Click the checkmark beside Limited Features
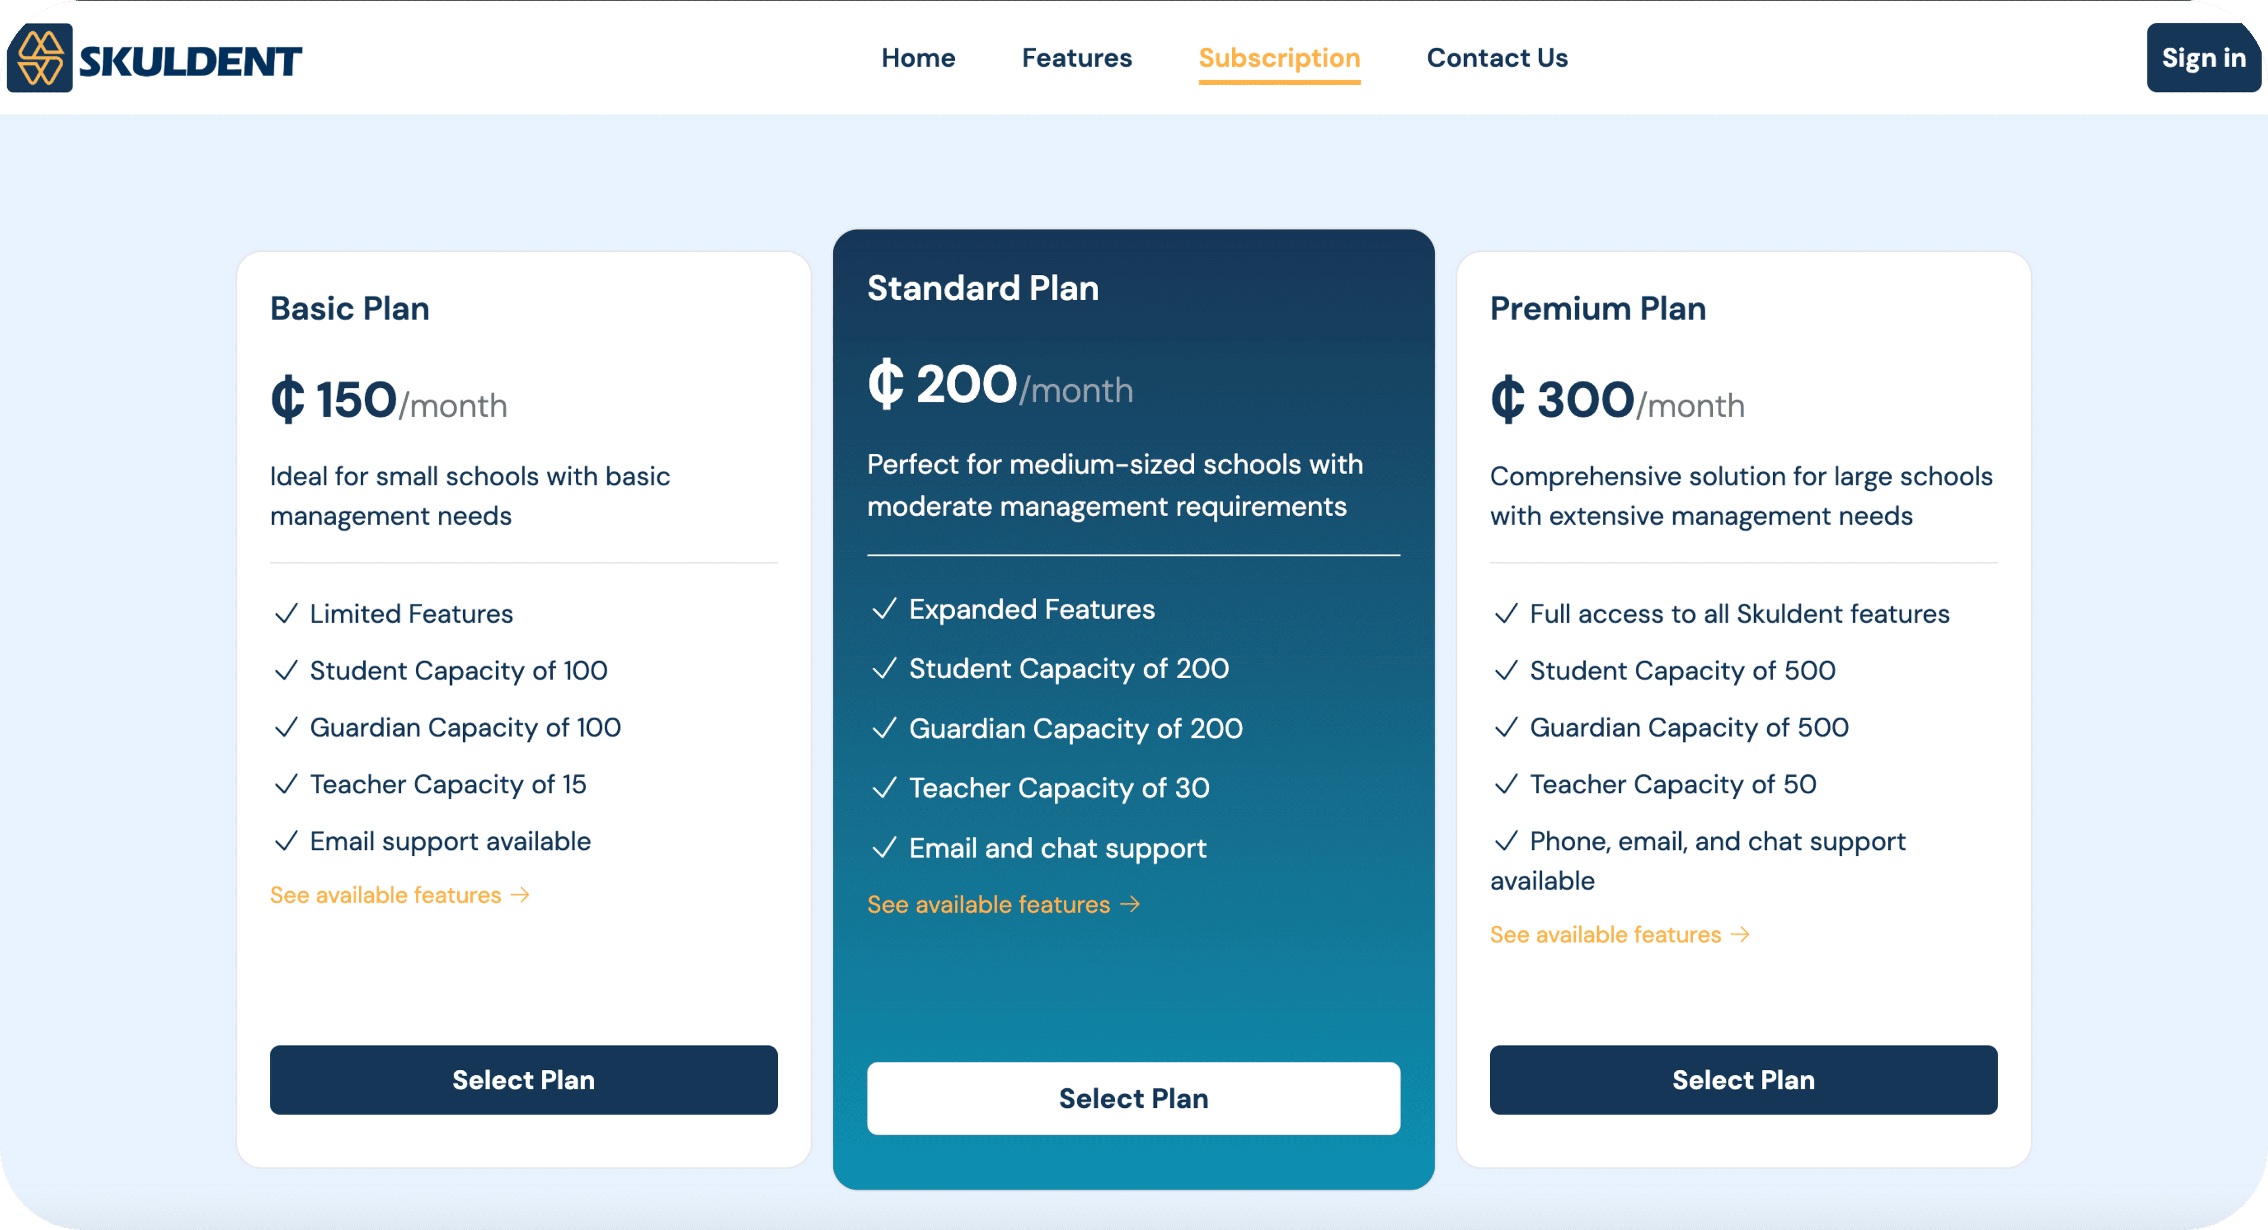2268x1230 pixels. (286, 614)
